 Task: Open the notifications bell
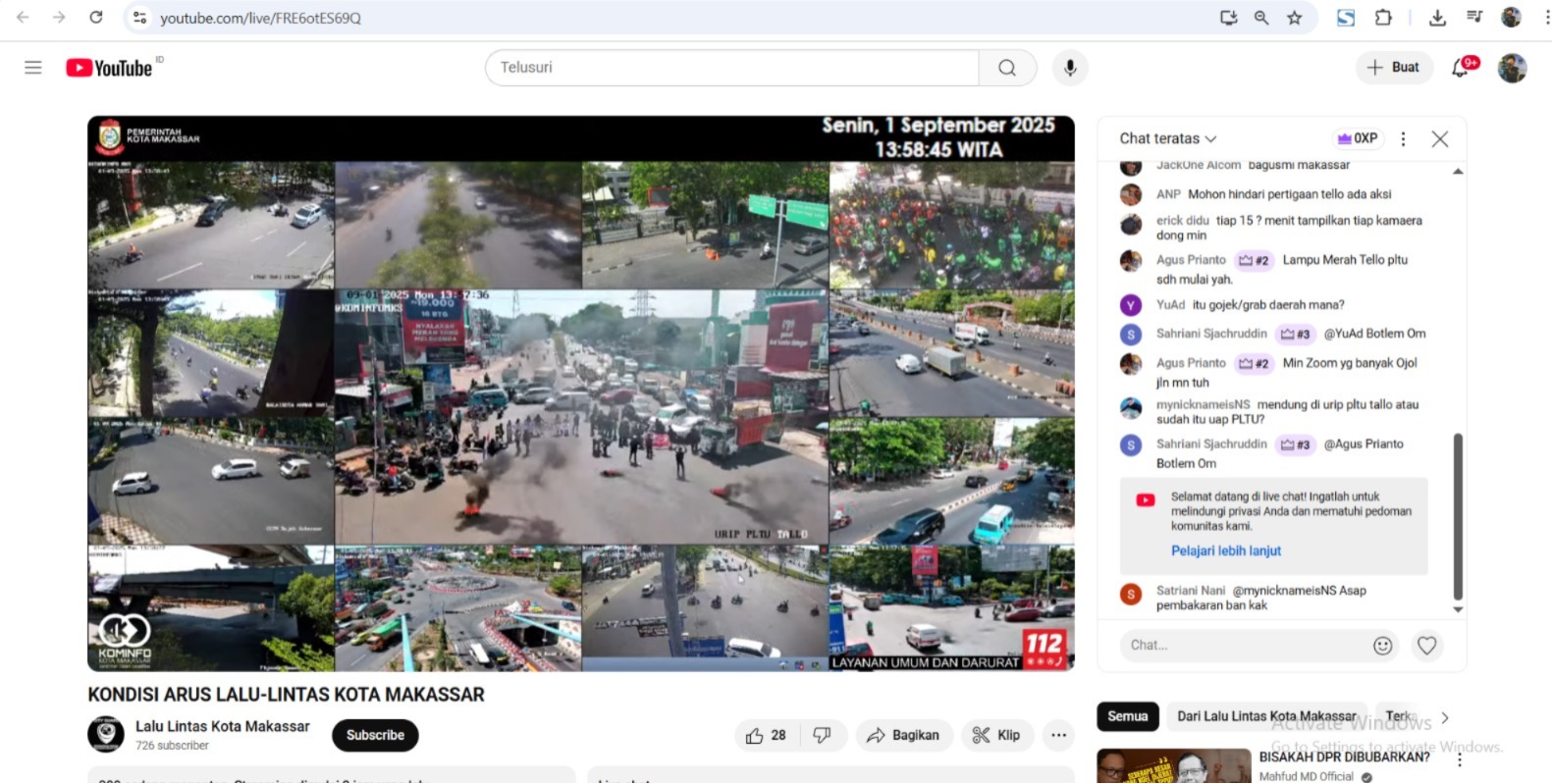point(1461,68)
